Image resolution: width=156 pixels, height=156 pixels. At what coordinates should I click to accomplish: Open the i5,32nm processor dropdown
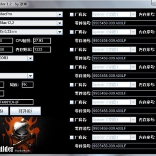31,32
